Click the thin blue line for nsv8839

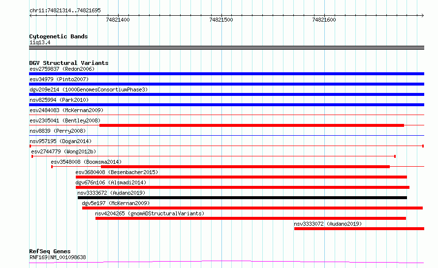(x=226, y=136)
